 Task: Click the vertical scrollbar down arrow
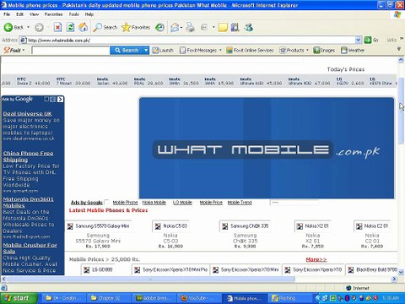[401, 272]
